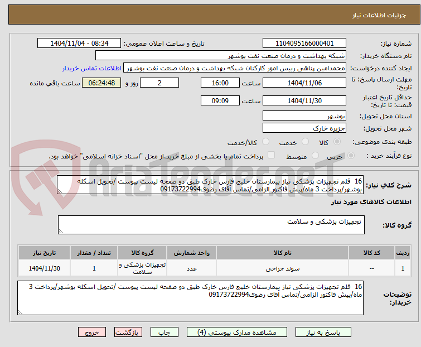Click the quantity cell showing 1
Viewport: 421px width, 347px height.
pyautogui.click(x=94, y=268)
